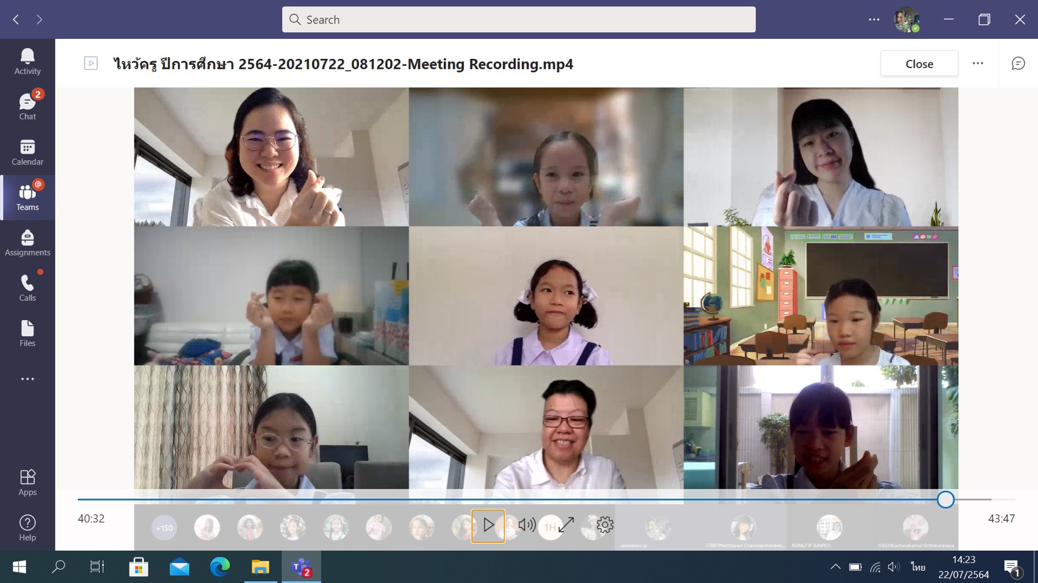Open Mail app from taskbar

pyautogui.click(x=179, y=567)
